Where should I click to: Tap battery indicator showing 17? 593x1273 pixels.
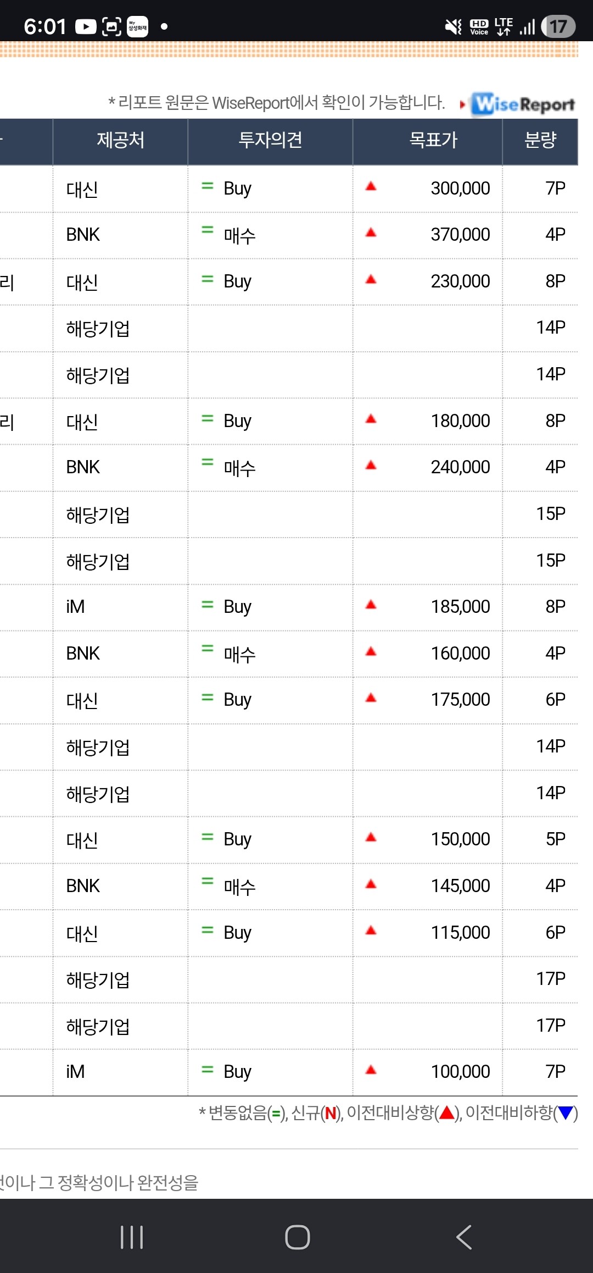(558, 26)
